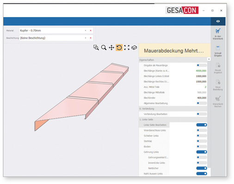This screenshot has height=184, width=234.
Task: Open the Beschichtung dropdown arrow
Action: 86,38
